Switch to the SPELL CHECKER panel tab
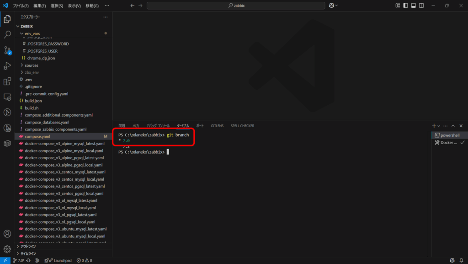The width and height of the screenshot is (468, 264). 242,126
